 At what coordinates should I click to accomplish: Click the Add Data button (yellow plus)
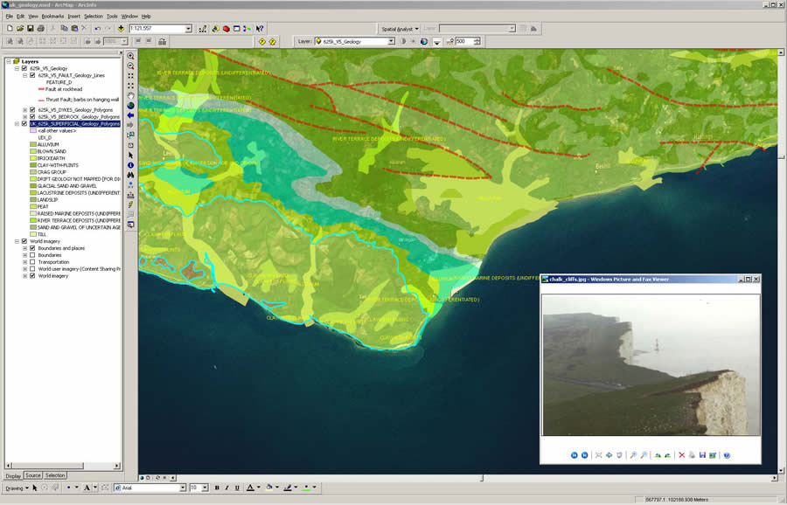(x=121, y=29)
